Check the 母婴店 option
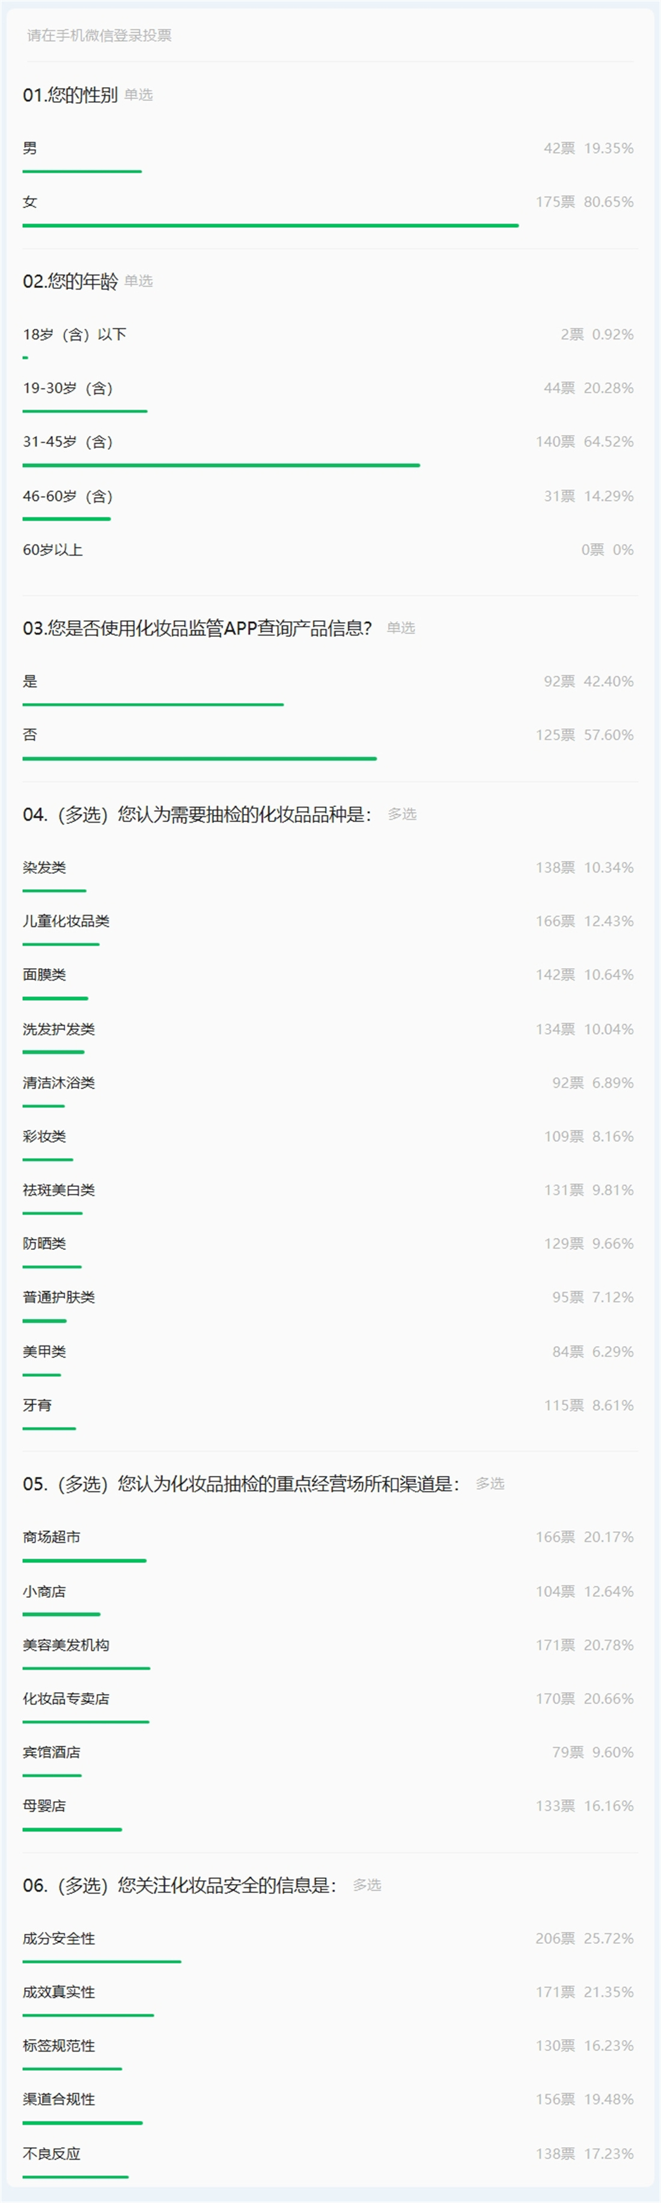This screenshot has height=2203, width=661. pos(44,1805)
